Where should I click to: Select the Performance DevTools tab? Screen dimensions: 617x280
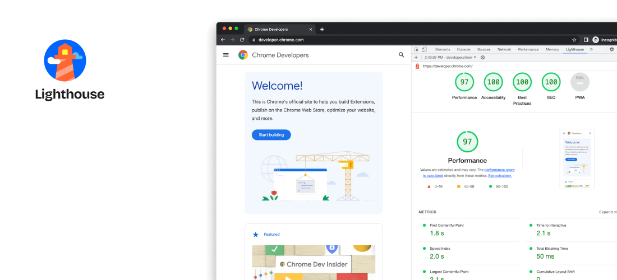(528, 49)
